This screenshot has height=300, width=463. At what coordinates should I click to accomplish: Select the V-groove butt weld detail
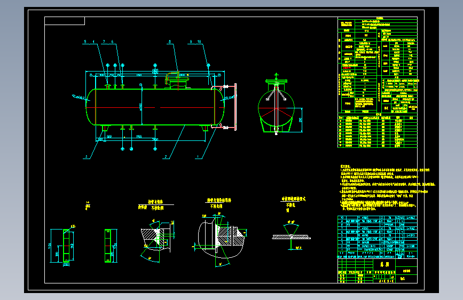pos(291,235)
